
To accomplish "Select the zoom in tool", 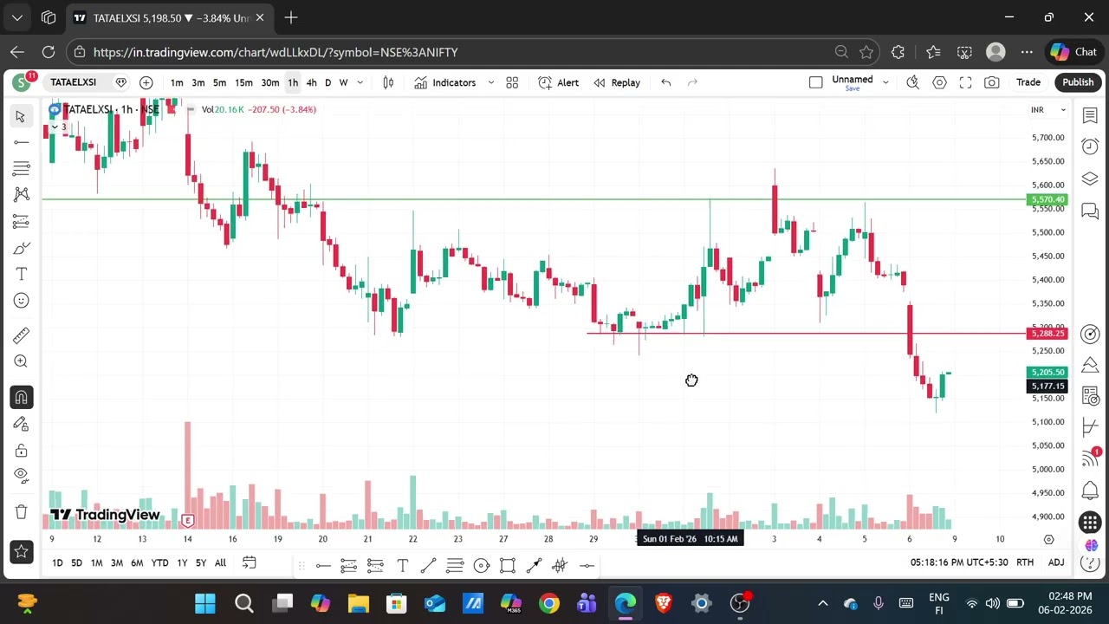I will click(x=21, y=361).
